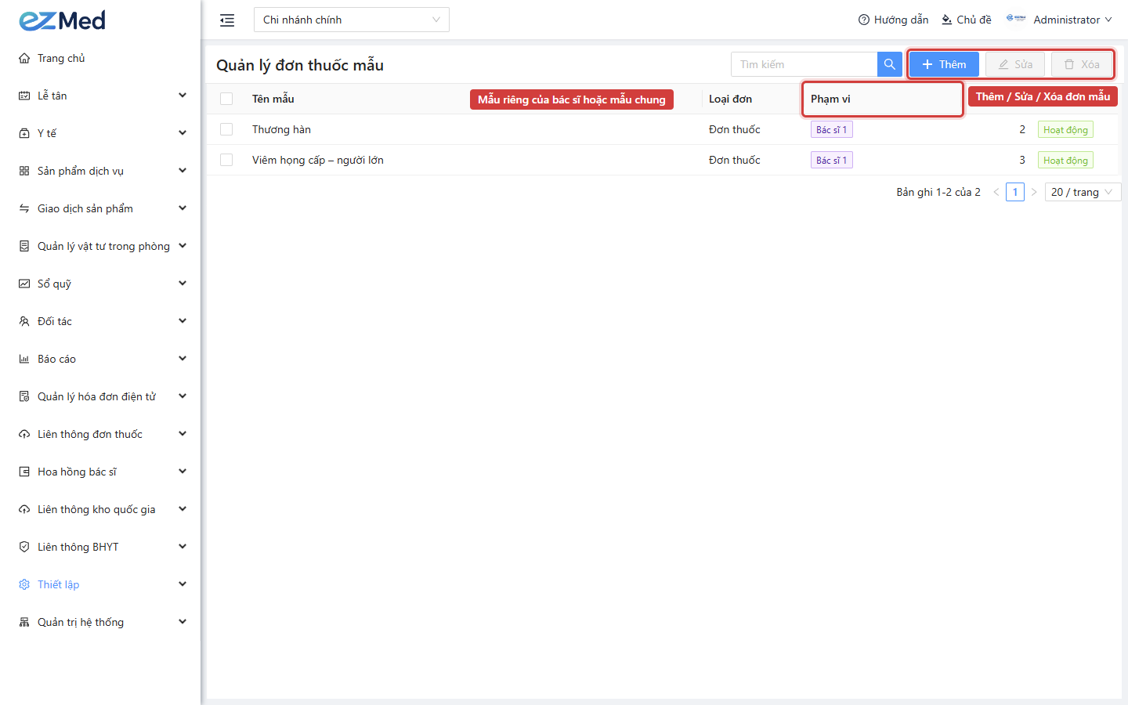The image size is (1128, 705).
Task: Expand the Quản lý vật tư trong phòng chevron
Action: [x=183, y=246]
